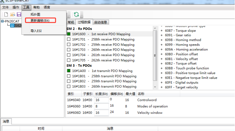Select Modes of operation name cell
235x131 pixels.
(153, 106)
